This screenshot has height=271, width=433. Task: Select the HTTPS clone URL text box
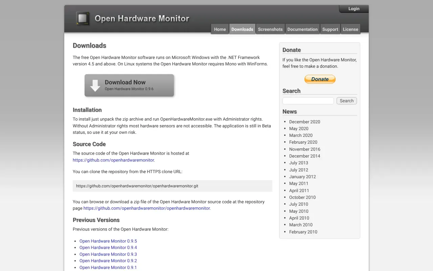[x=172, y=186]
